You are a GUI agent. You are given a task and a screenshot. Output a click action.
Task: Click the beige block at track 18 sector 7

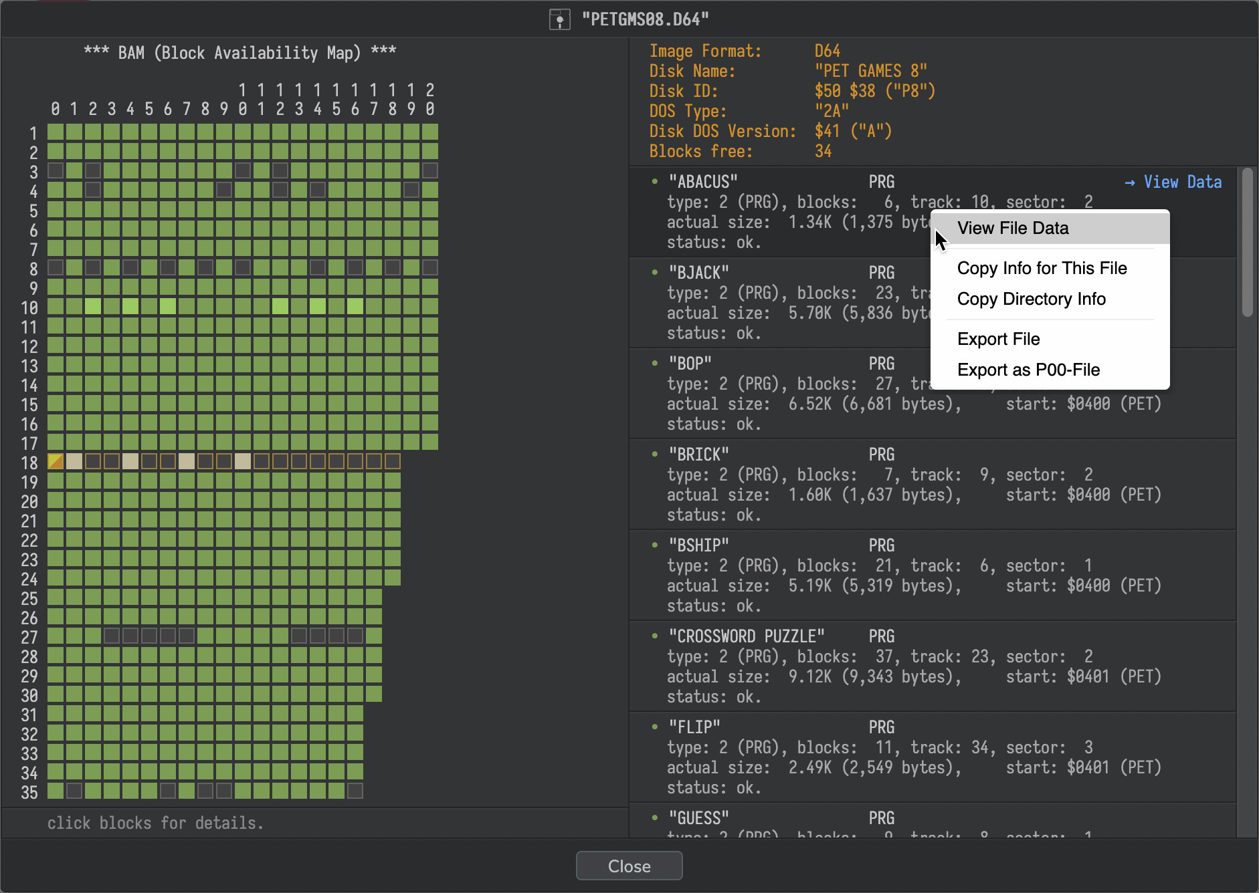[187, 461]
